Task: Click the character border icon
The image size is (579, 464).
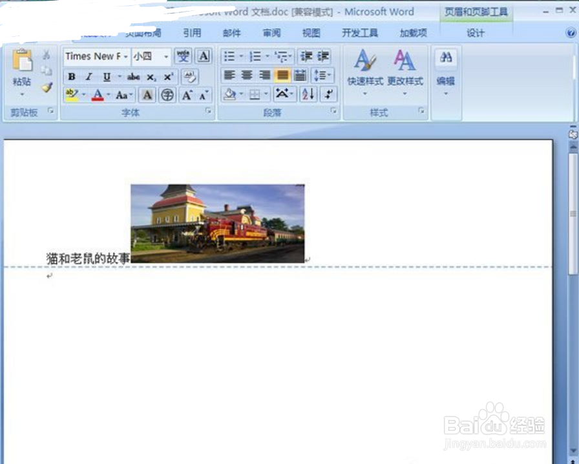Action: click(204, 56)
